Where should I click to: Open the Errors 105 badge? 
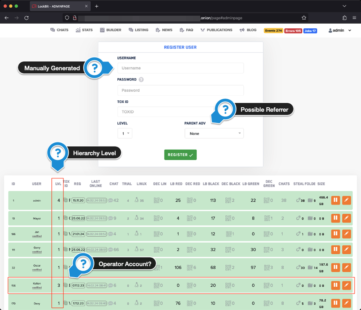pos(293,31)
